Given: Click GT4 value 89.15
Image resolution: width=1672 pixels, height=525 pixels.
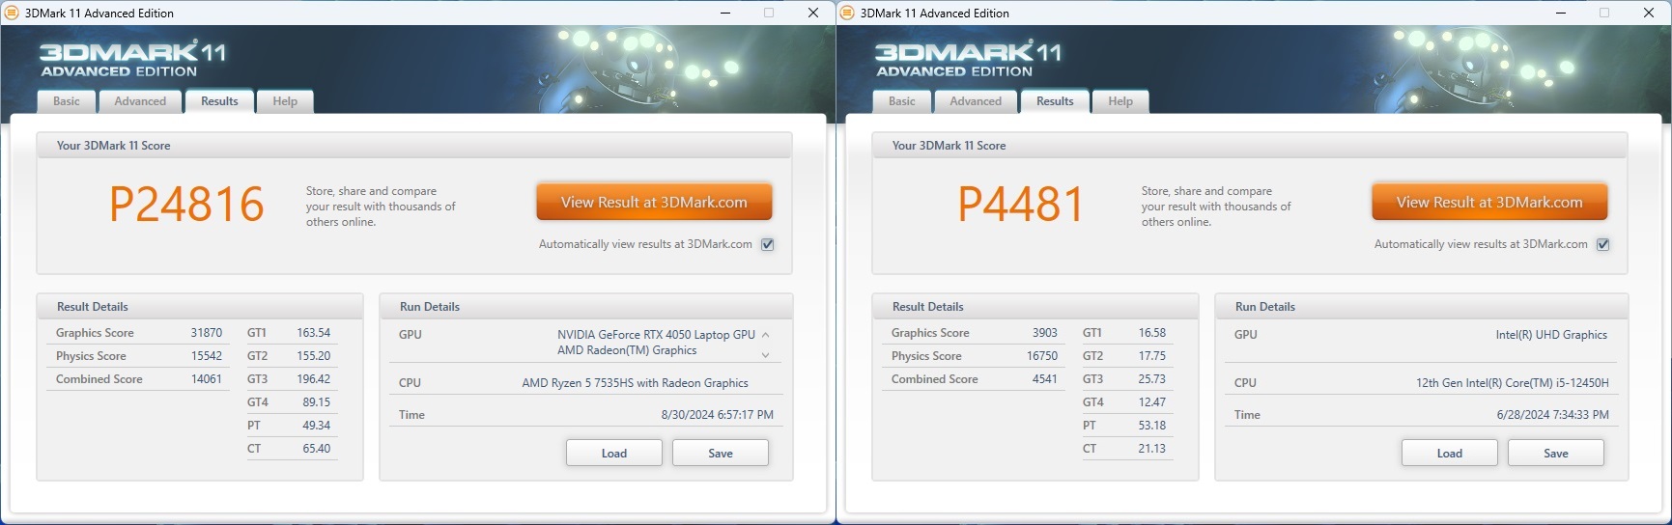Looking at the screenshot, I should [x=317, y=402].
